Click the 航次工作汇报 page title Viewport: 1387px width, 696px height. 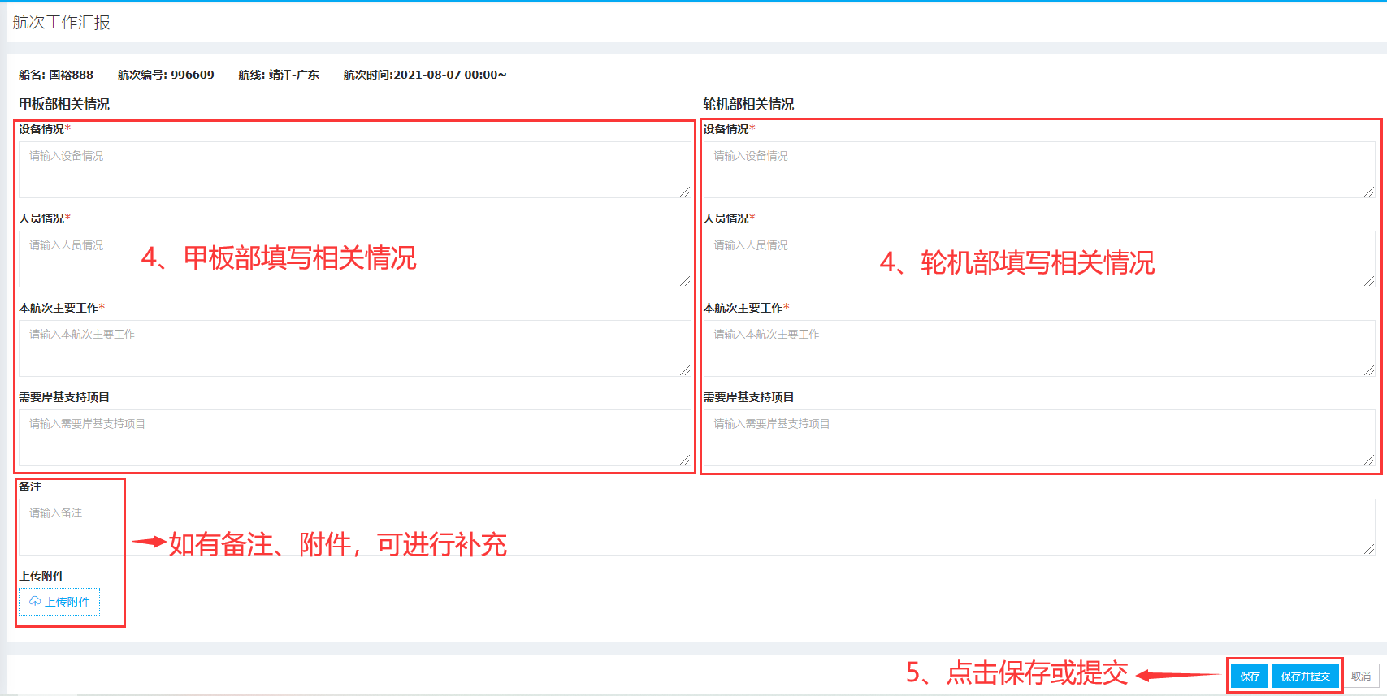coord(61,23)
